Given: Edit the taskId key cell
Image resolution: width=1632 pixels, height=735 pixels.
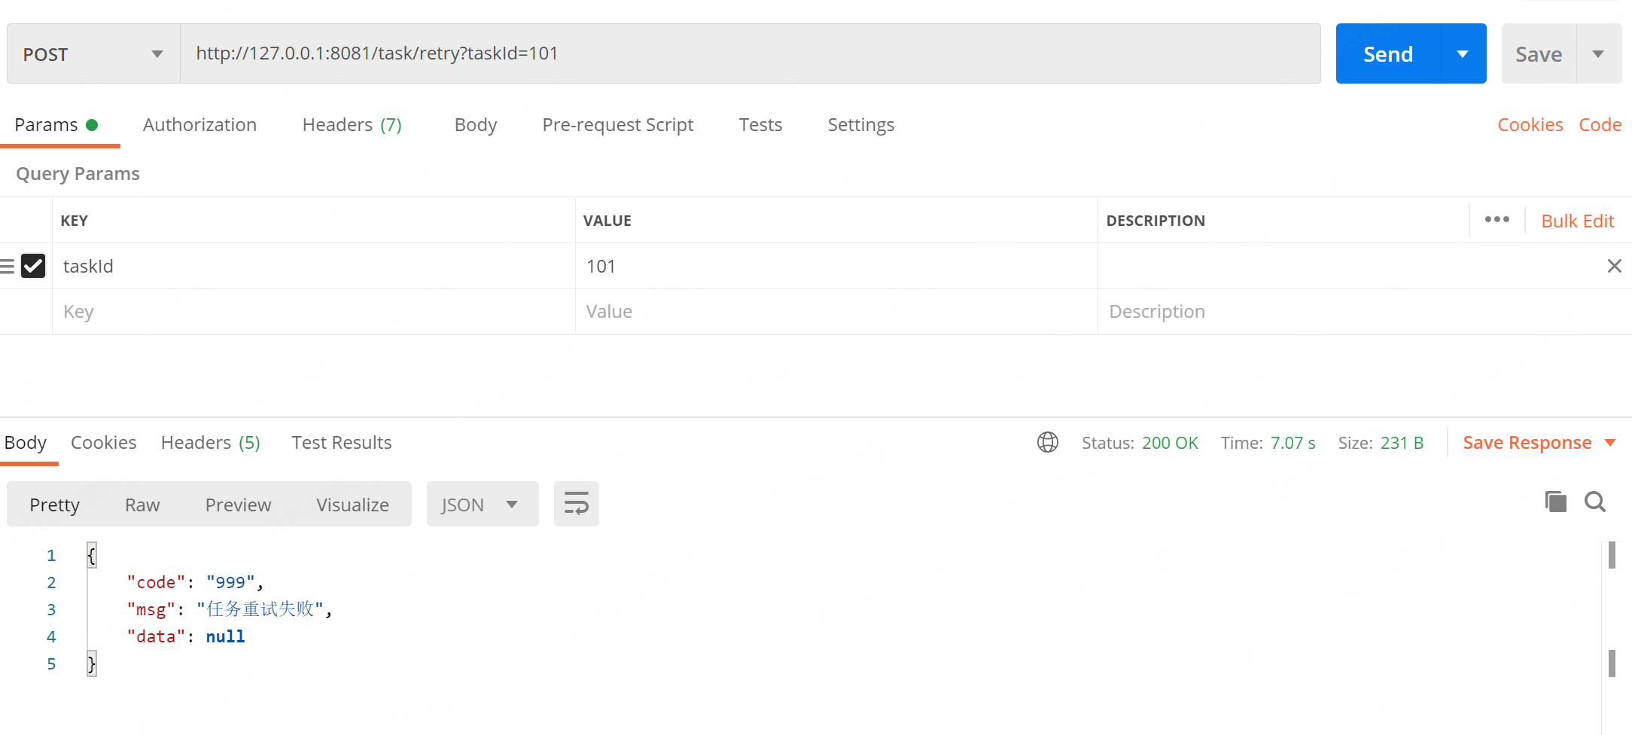Looking at the screenshot, I should pos(314,266).
